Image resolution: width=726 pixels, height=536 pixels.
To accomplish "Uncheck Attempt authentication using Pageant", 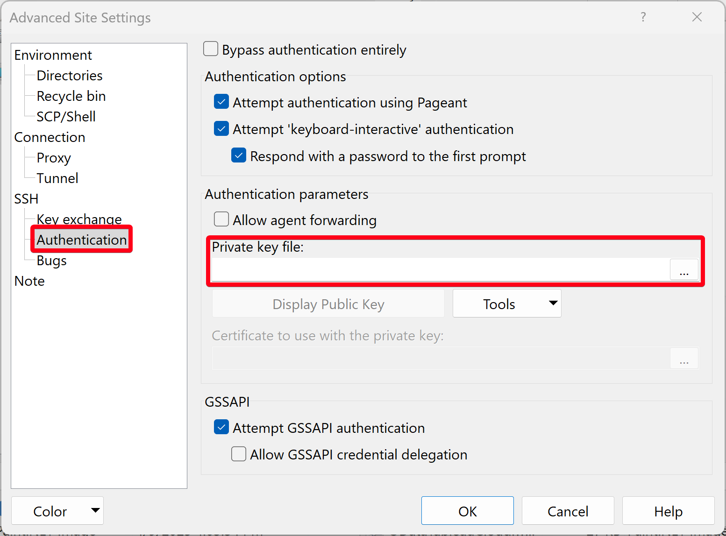I will [x=221, y=101].
